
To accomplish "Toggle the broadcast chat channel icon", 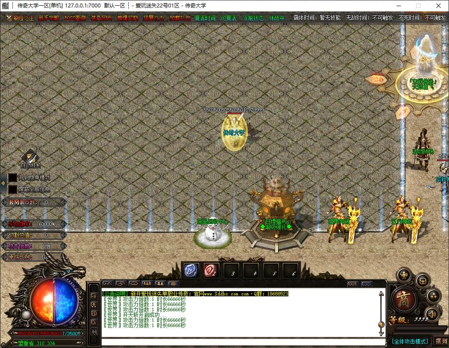I will (x=94, y=296).
